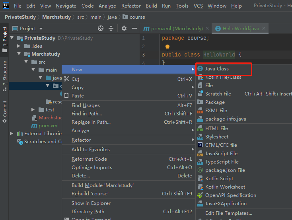This screenshot has height=220, width=292.
Task: Click the OpenAPI Specification icon
Action: pyautogui.click(x=200, y=195)
